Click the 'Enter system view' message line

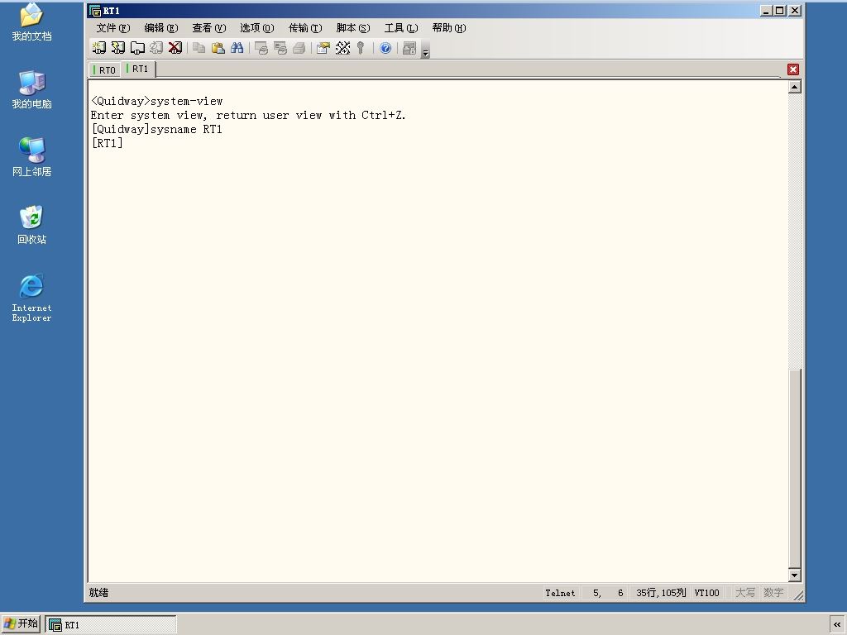(248, 115)
